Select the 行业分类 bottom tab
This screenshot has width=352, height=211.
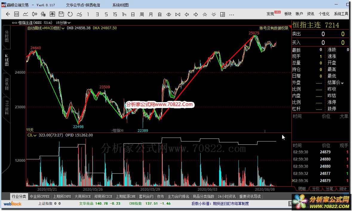pyautogui.click(x=19, y=196)
